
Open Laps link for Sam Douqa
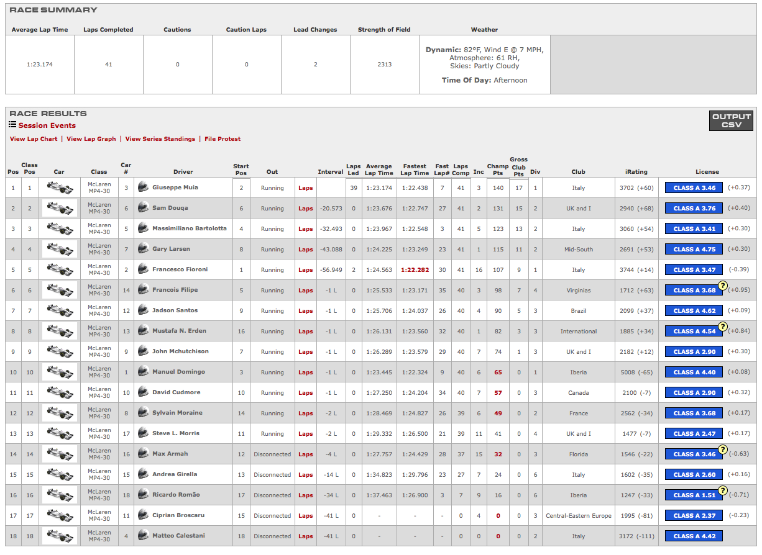coord(306,208)
